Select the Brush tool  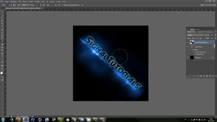tap(2, 33)
